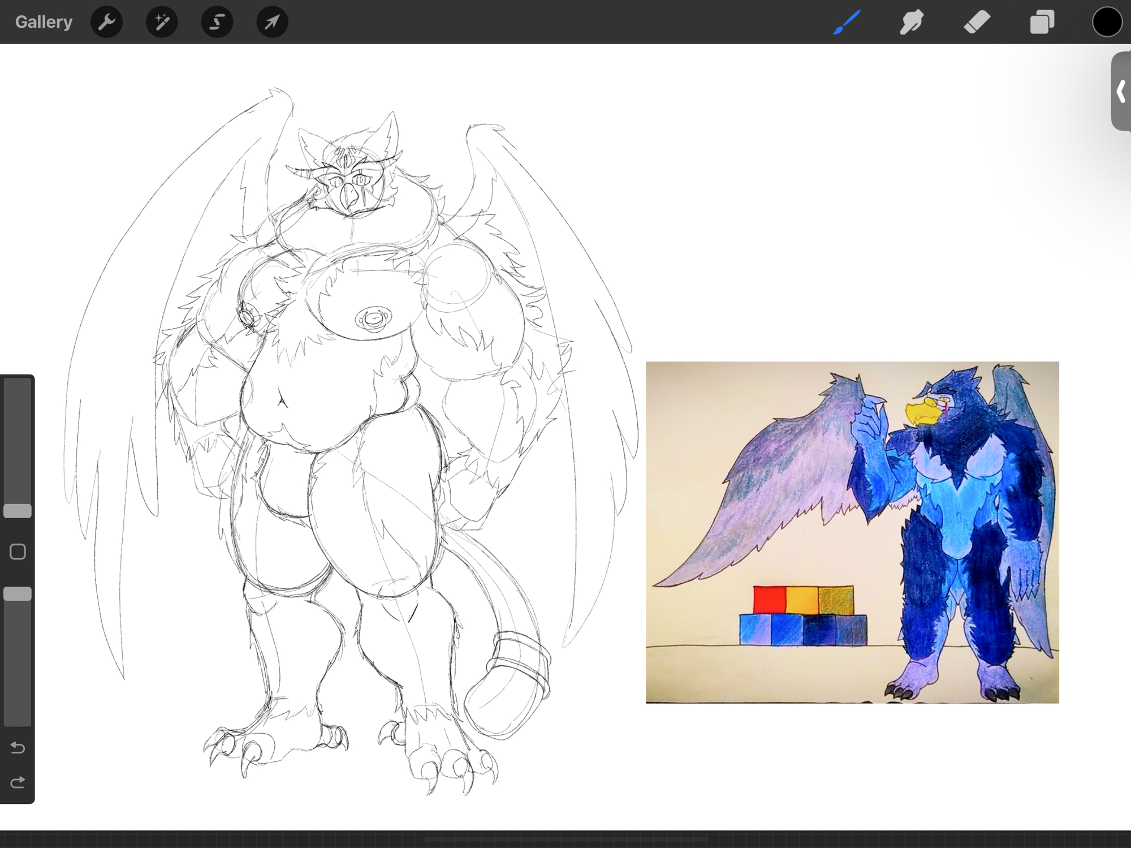This screenshot has height=848, width=1131.
Task: Open the black color picker
Action: click(x=1107, y=22)
